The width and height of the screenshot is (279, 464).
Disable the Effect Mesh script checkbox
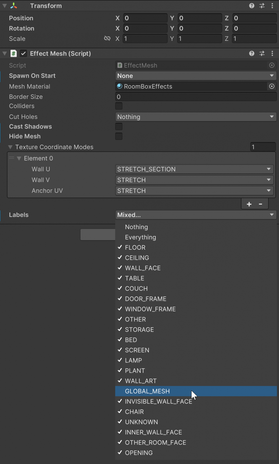click(x=23, y=53)
